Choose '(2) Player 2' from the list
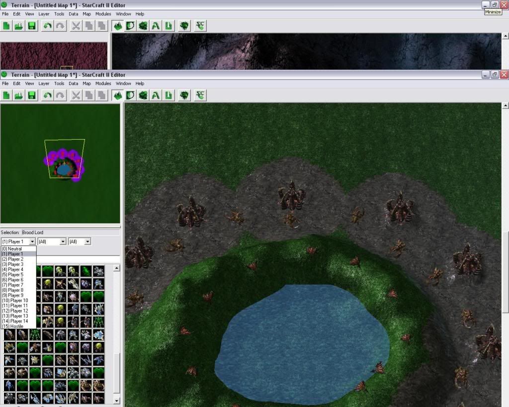Viewport: 509px width, 407px height. pos(18,259)
